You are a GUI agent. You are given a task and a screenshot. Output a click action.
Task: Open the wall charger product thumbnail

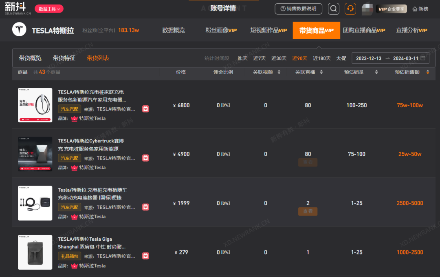[x=35, y=105]
